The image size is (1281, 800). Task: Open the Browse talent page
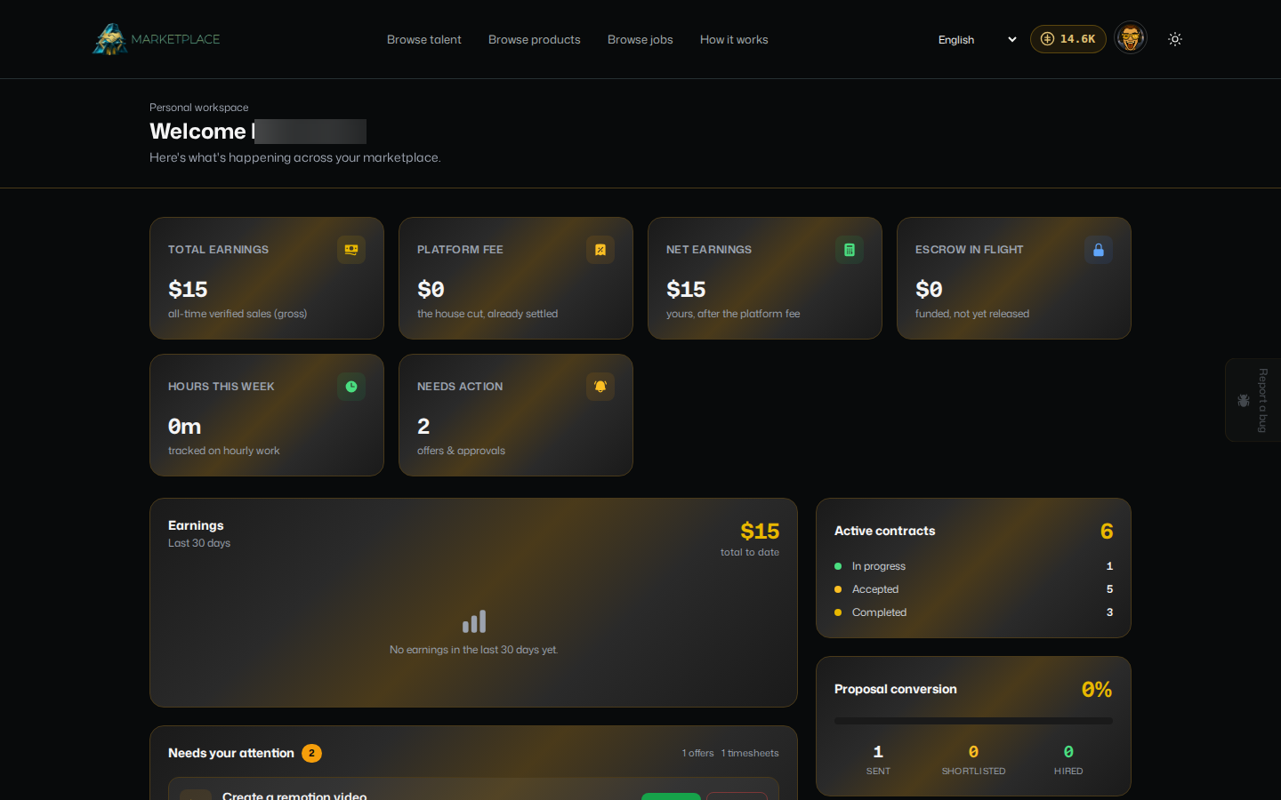pyautogui.click(x=424, y=40)
